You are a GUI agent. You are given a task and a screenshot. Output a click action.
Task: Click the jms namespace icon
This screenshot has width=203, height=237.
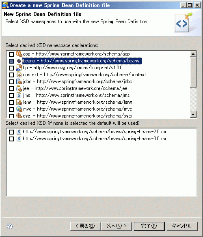coord(19,95)
